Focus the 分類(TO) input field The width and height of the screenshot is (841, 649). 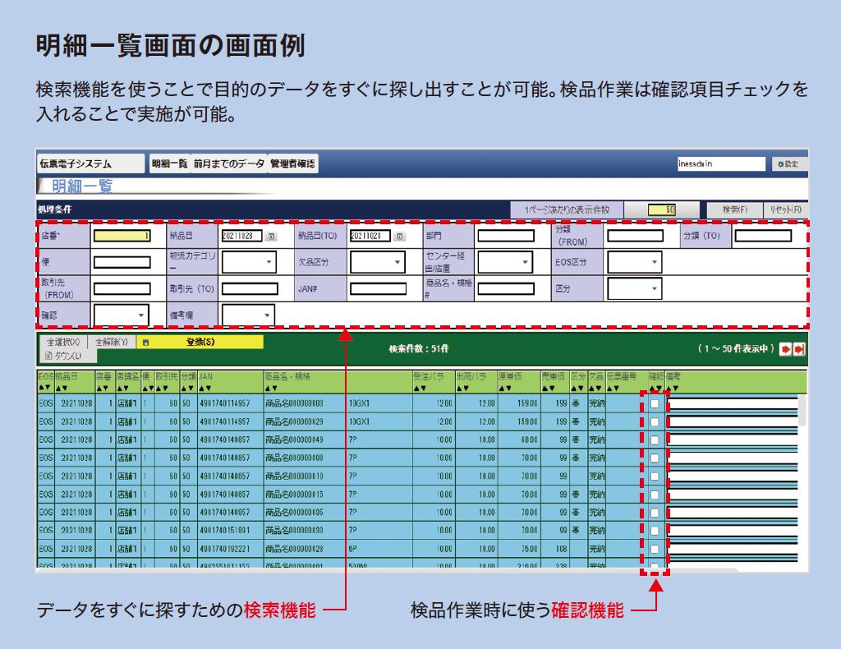pos(763,236)
